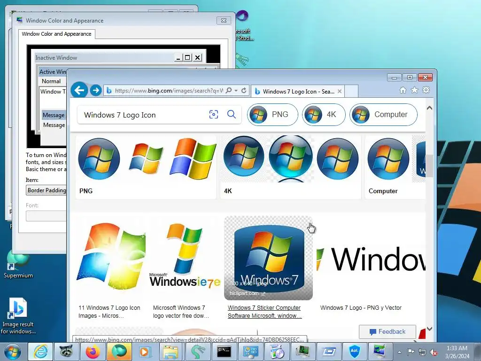Open the circuit board monitor taskbar icon
Image resolution: width=481 pixels, height=361 pixels.
(303, 352)
